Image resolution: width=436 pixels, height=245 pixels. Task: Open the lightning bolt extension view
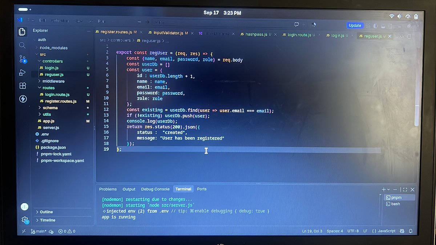click(x=23, y=99)
